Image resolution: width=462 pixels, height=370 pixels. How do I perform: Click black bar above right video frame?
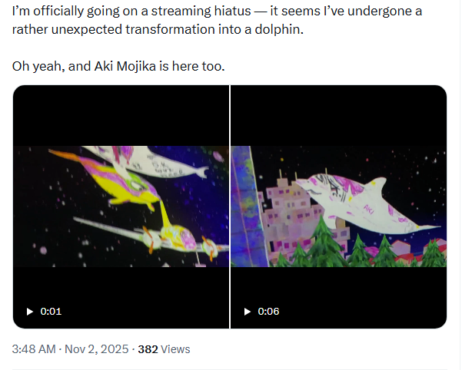pyautogui.click(x=338, y=115)
